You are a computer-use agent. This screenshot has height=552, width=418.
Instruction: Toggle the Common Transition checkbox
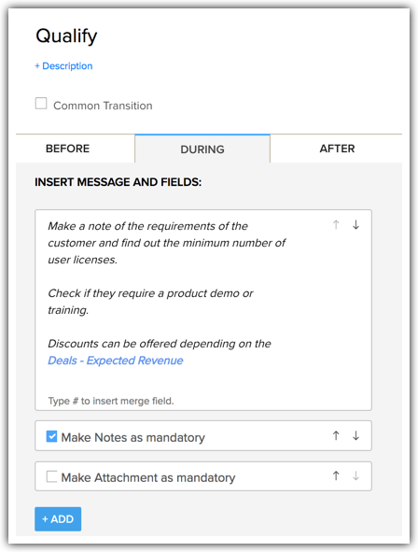click(41, 104)
